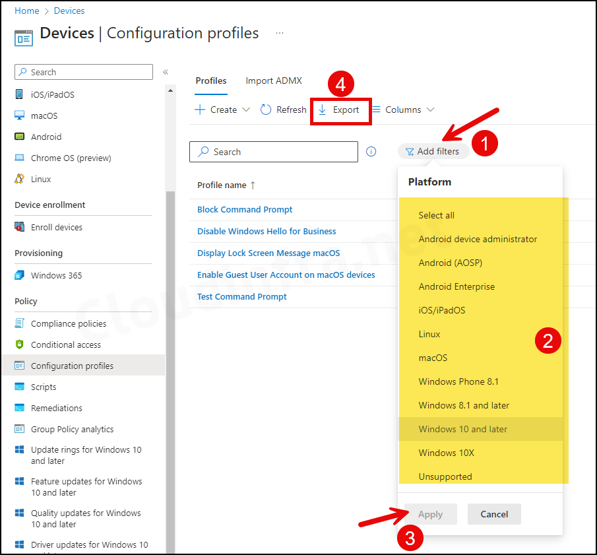Switch to the Profiles tab

coord(211,81)
